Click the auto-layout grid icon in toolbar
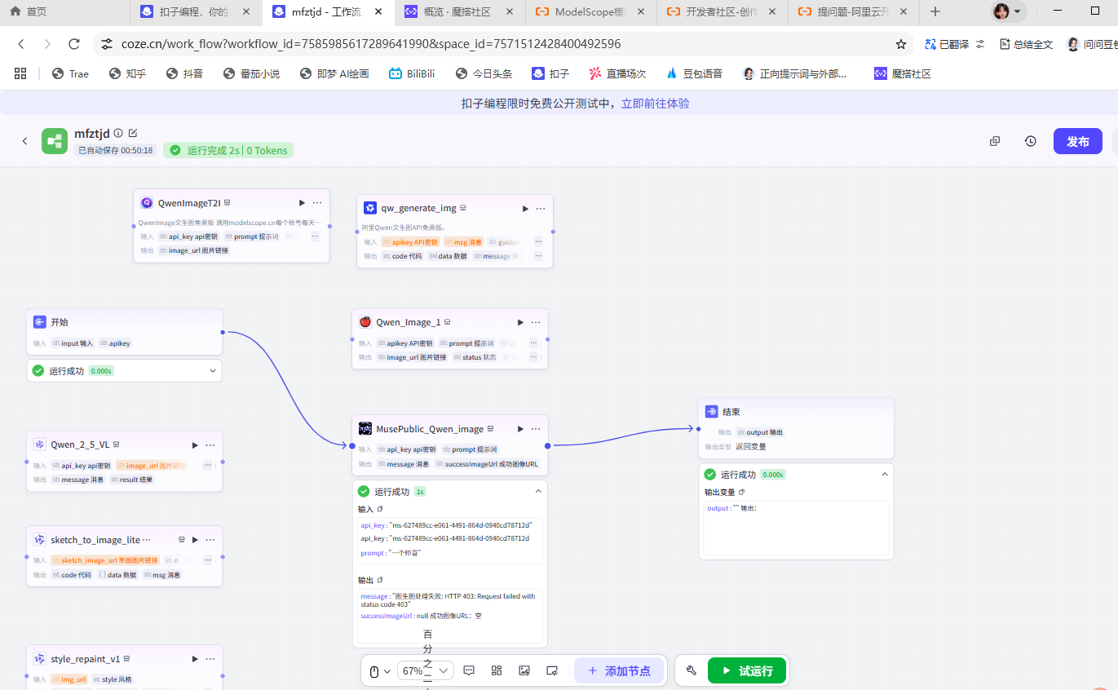Viewport: 1118px width, 690px height. coord(497,670)
